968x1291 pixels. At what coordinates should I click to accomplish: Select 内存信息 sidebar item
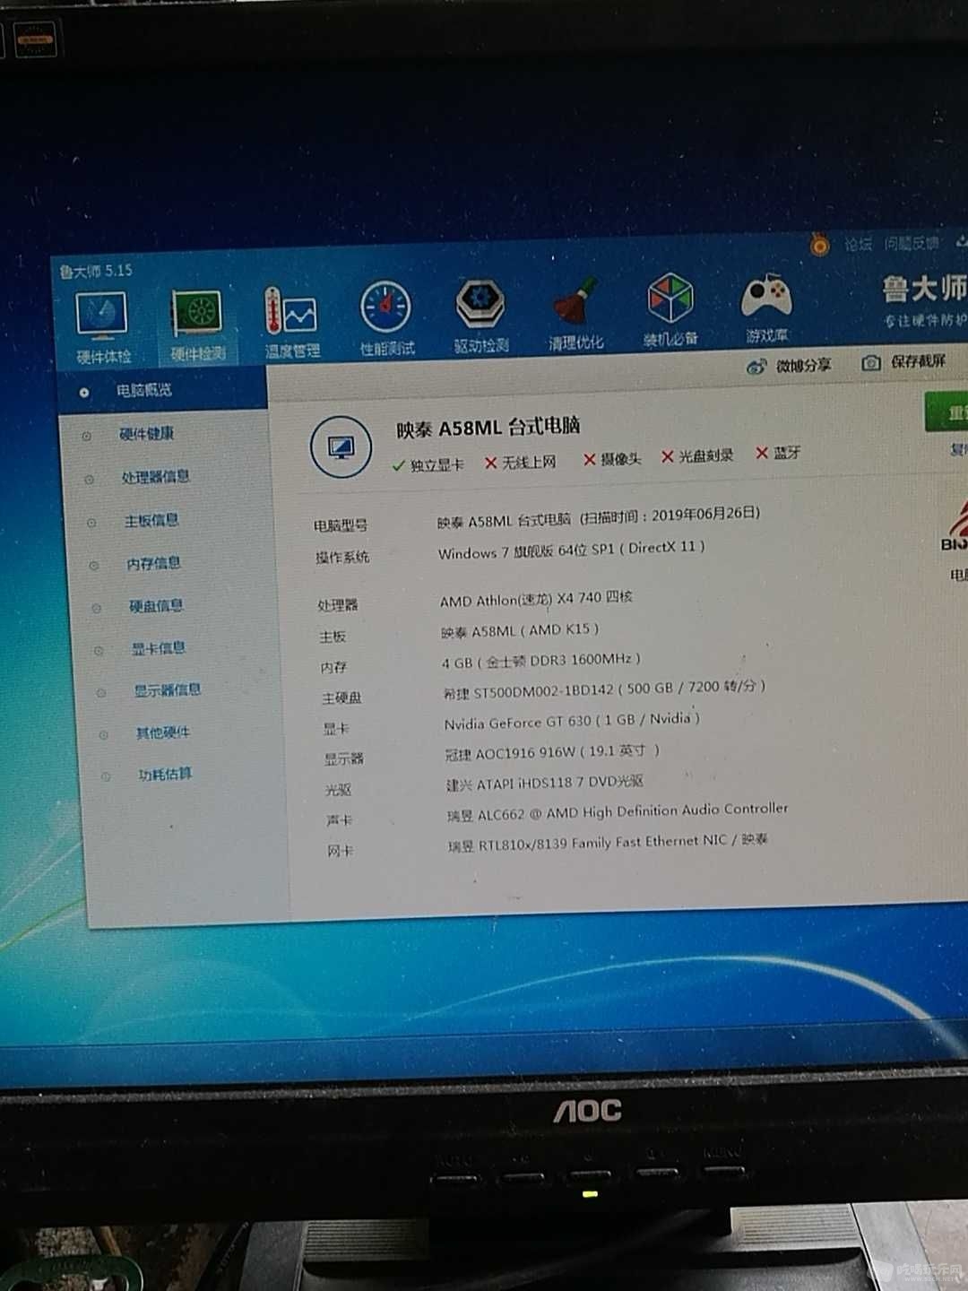[x=154, y=563]
